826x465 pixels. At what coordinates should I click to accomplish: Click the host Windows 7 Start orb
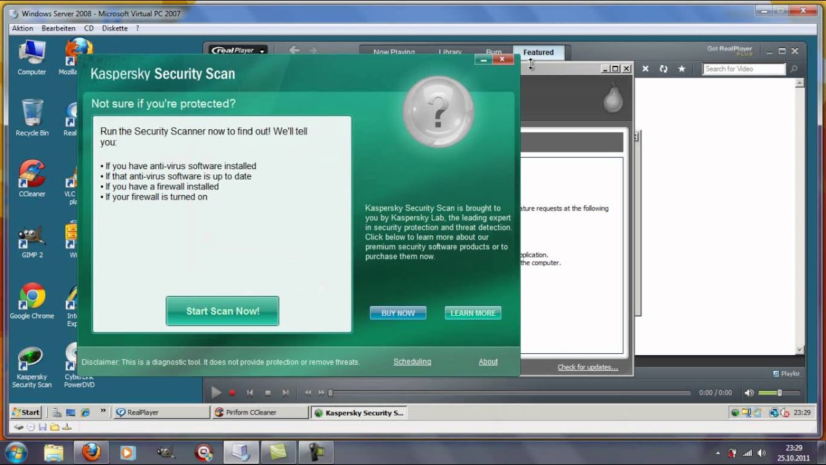[16, 452]
